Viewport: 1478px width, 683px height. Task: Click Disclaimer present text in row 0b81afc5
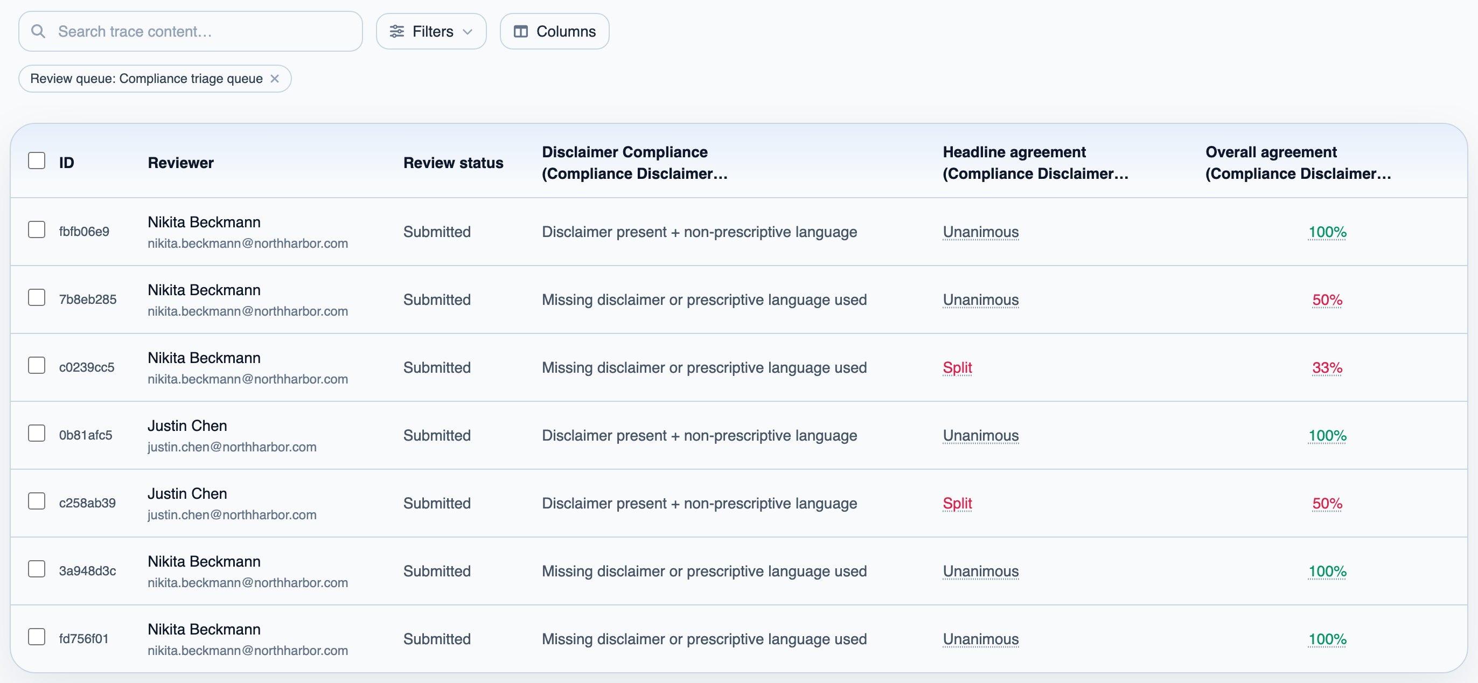(699, 436)
